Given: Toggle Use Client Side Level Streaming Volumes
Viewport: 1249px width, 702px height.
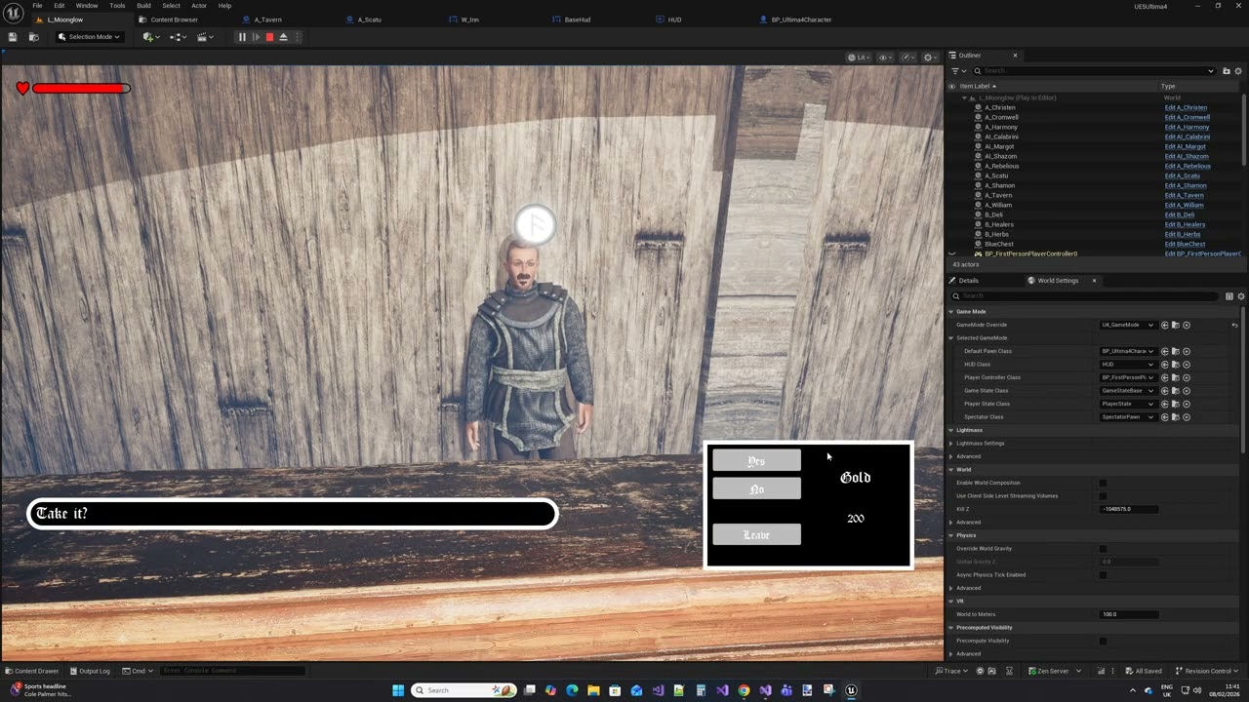Looking at the screenshot, I should (x=1104, y=496).
